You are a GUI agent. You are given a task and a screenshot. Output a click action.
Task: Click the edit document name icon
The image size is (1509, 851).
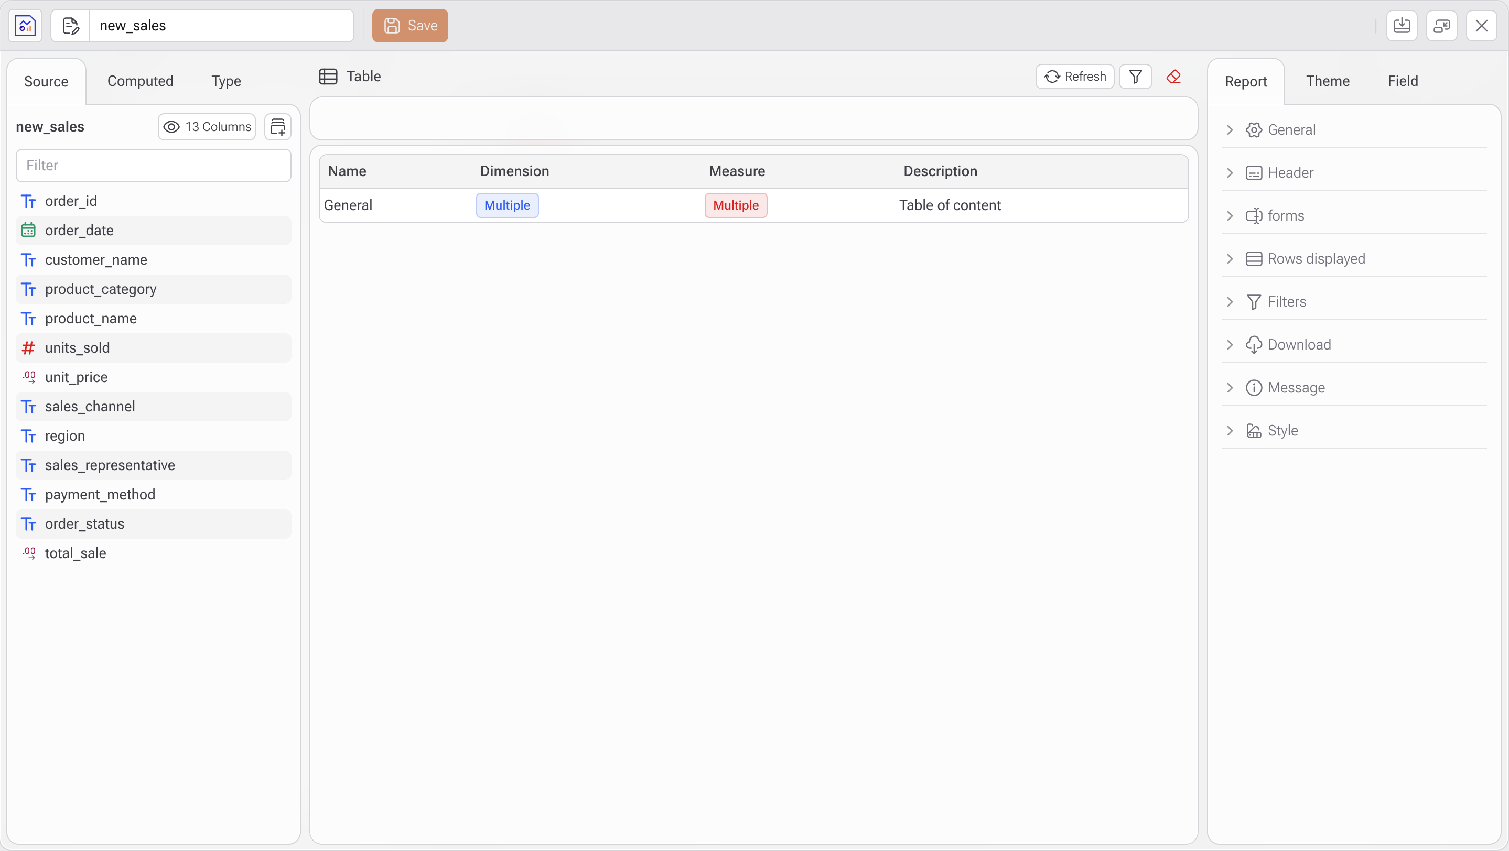[70, 26]
